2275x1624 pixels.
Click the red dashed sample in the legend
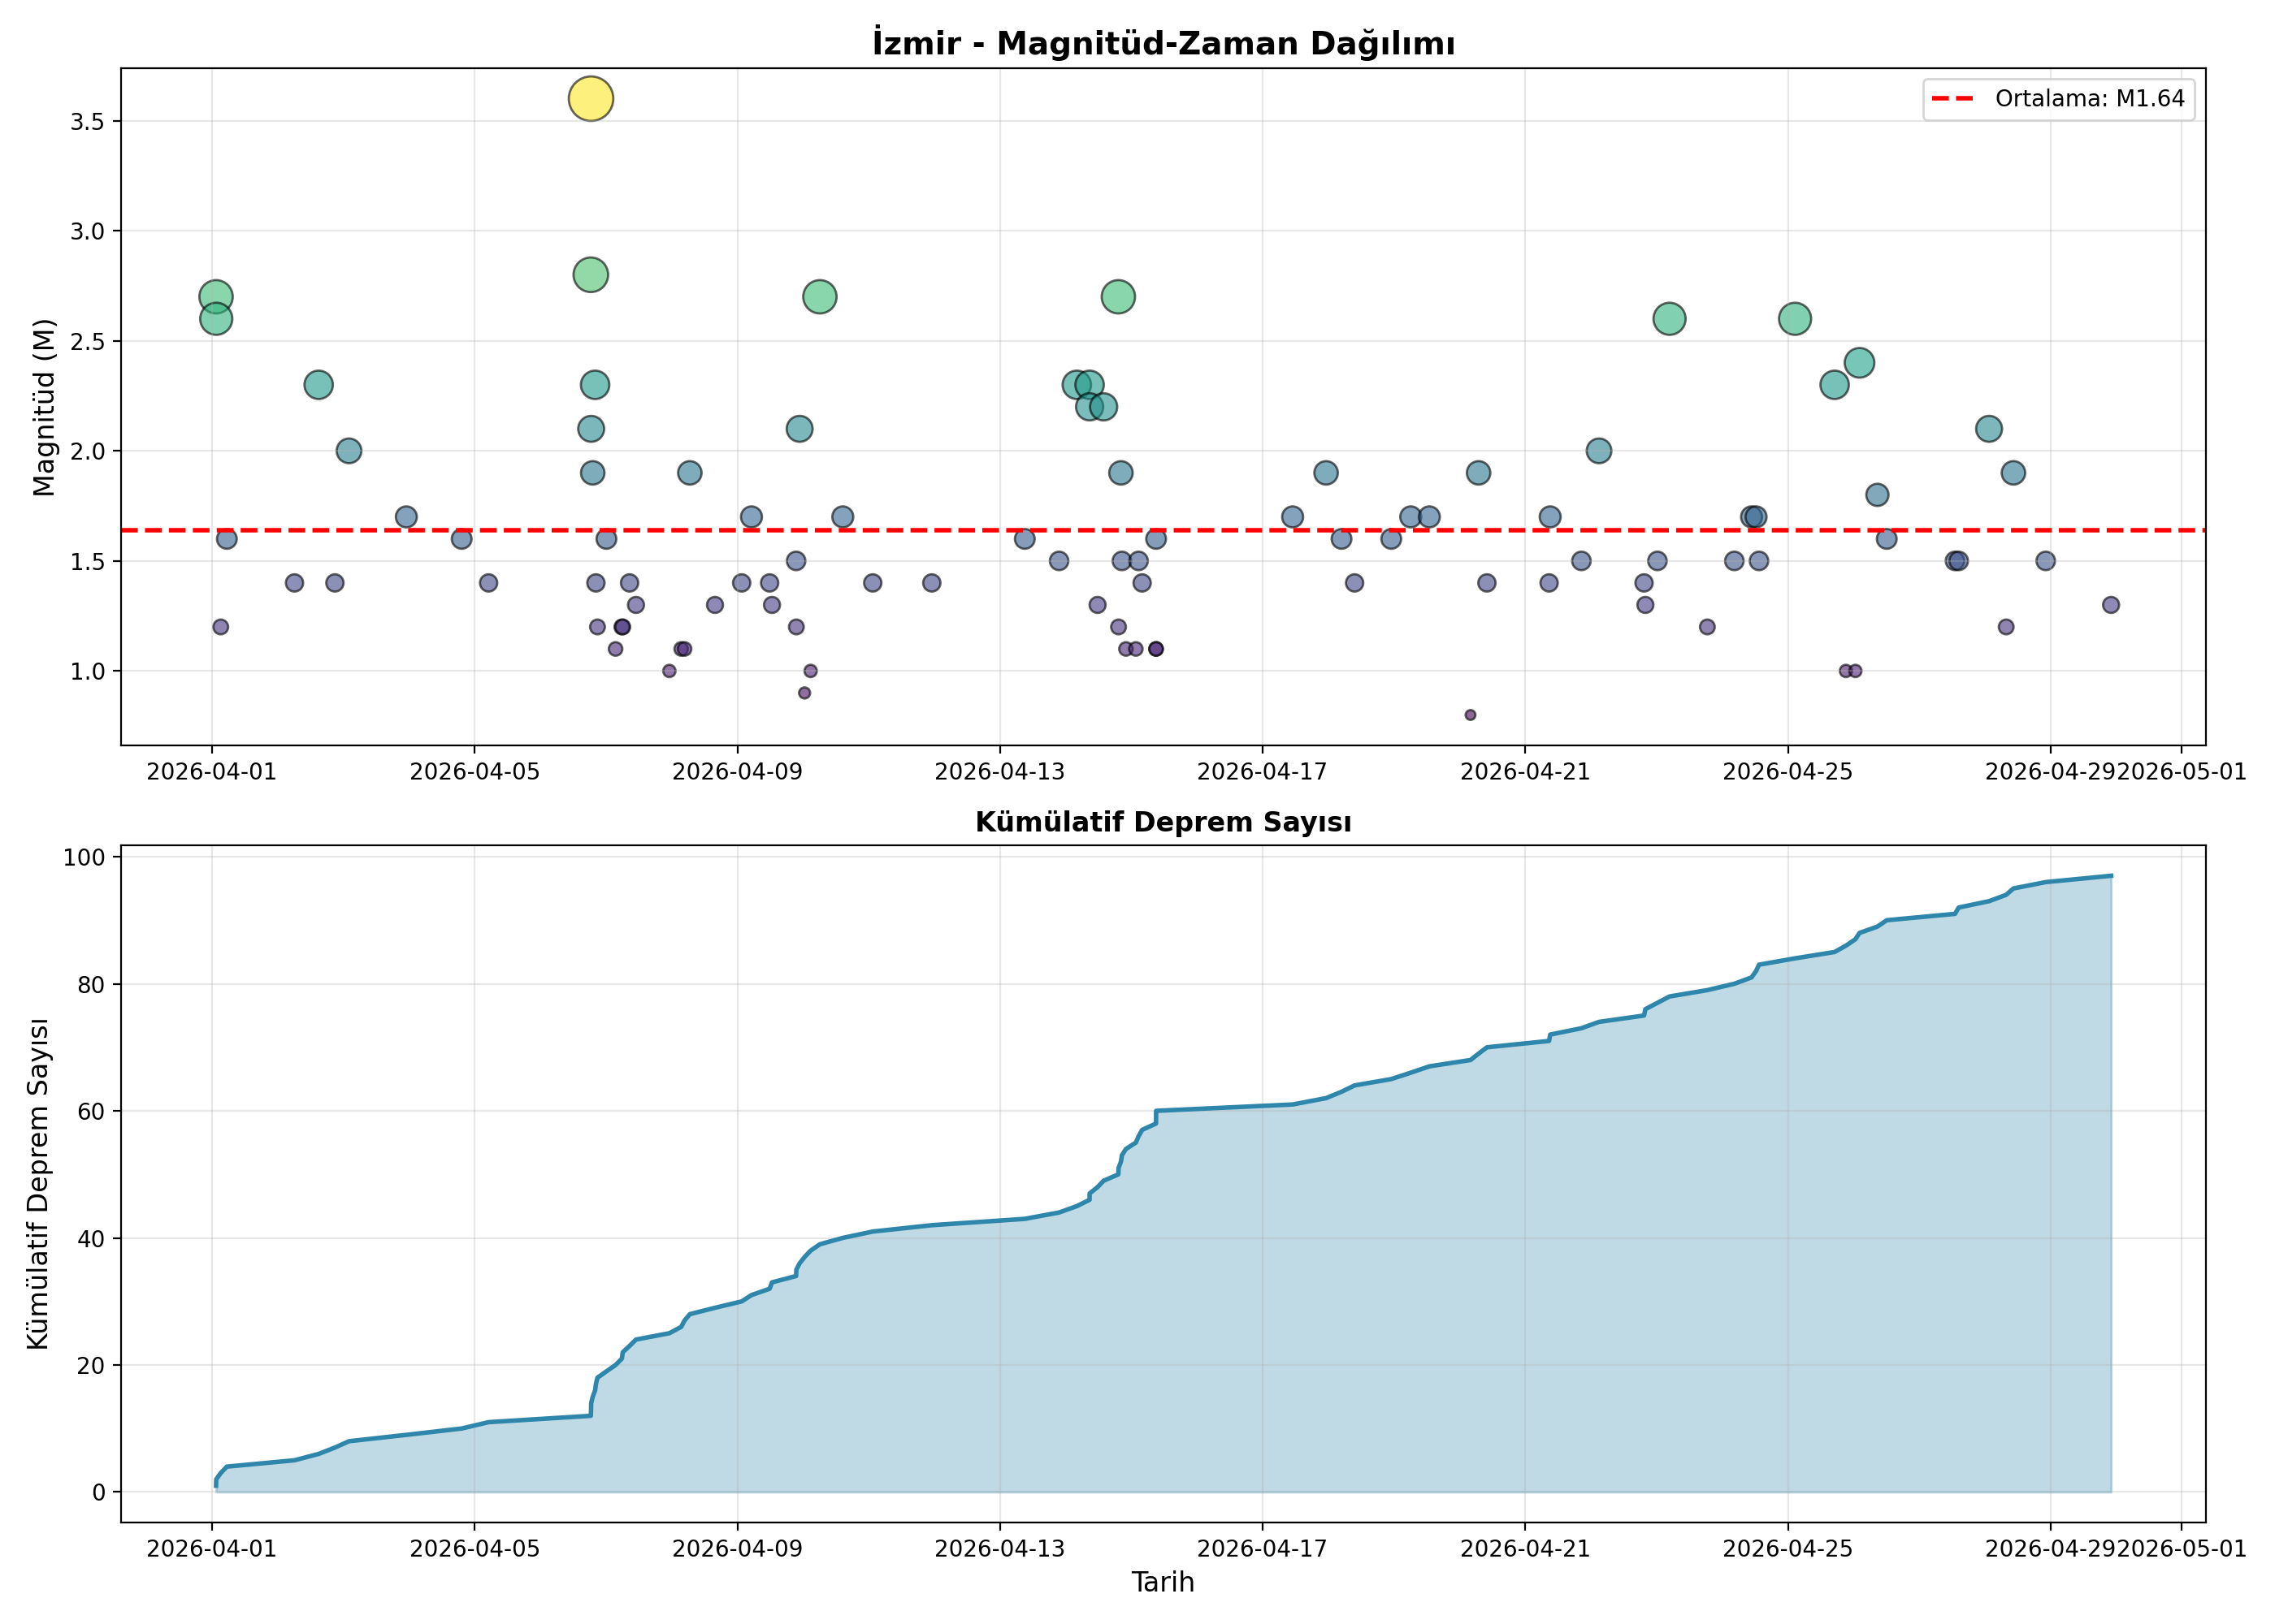(x=1952, y=99)
